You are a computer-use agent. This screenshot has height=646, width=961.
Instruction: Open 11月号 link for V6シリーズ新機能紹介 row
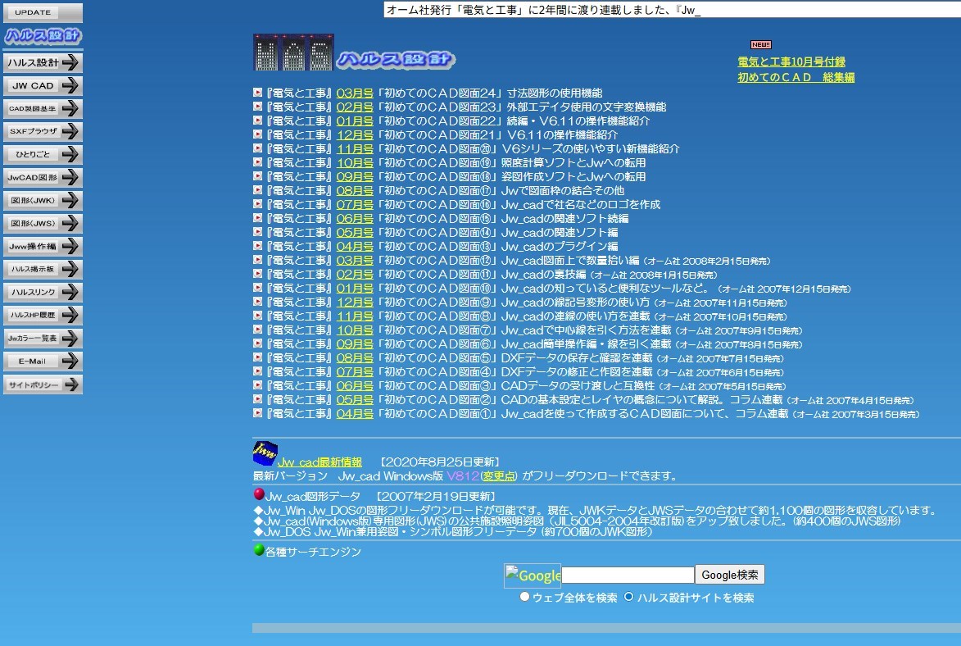pos(355,149)
